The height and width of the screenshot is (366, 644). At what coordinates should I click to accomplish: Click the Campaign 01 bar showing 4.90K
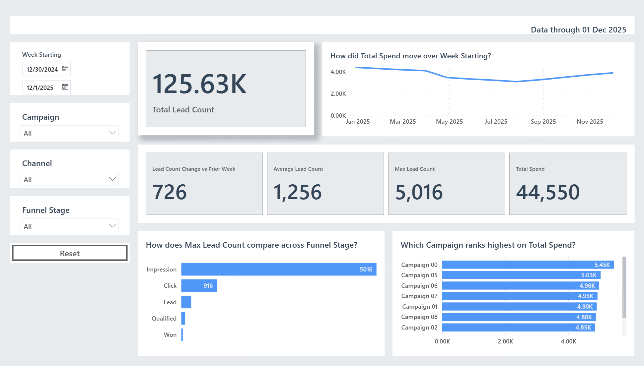click(x=520, y=306)
